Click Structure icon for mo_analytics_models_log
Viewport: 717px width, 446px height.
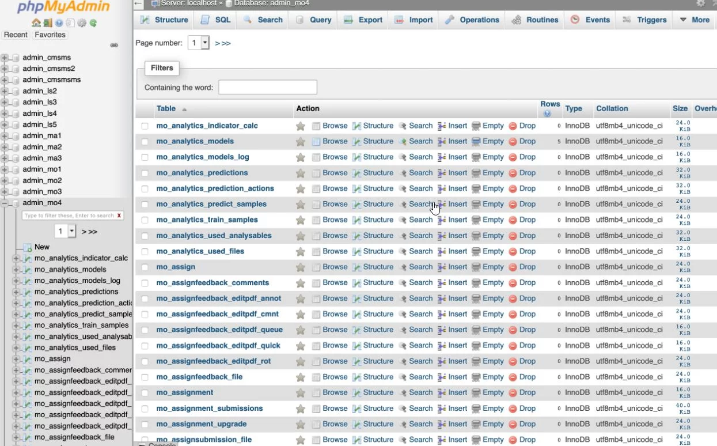click(356, 157)
